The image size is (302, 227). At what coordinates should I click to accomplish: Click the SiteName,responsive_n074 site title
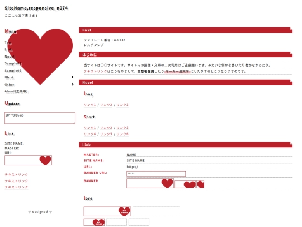[x=36, y=8]
